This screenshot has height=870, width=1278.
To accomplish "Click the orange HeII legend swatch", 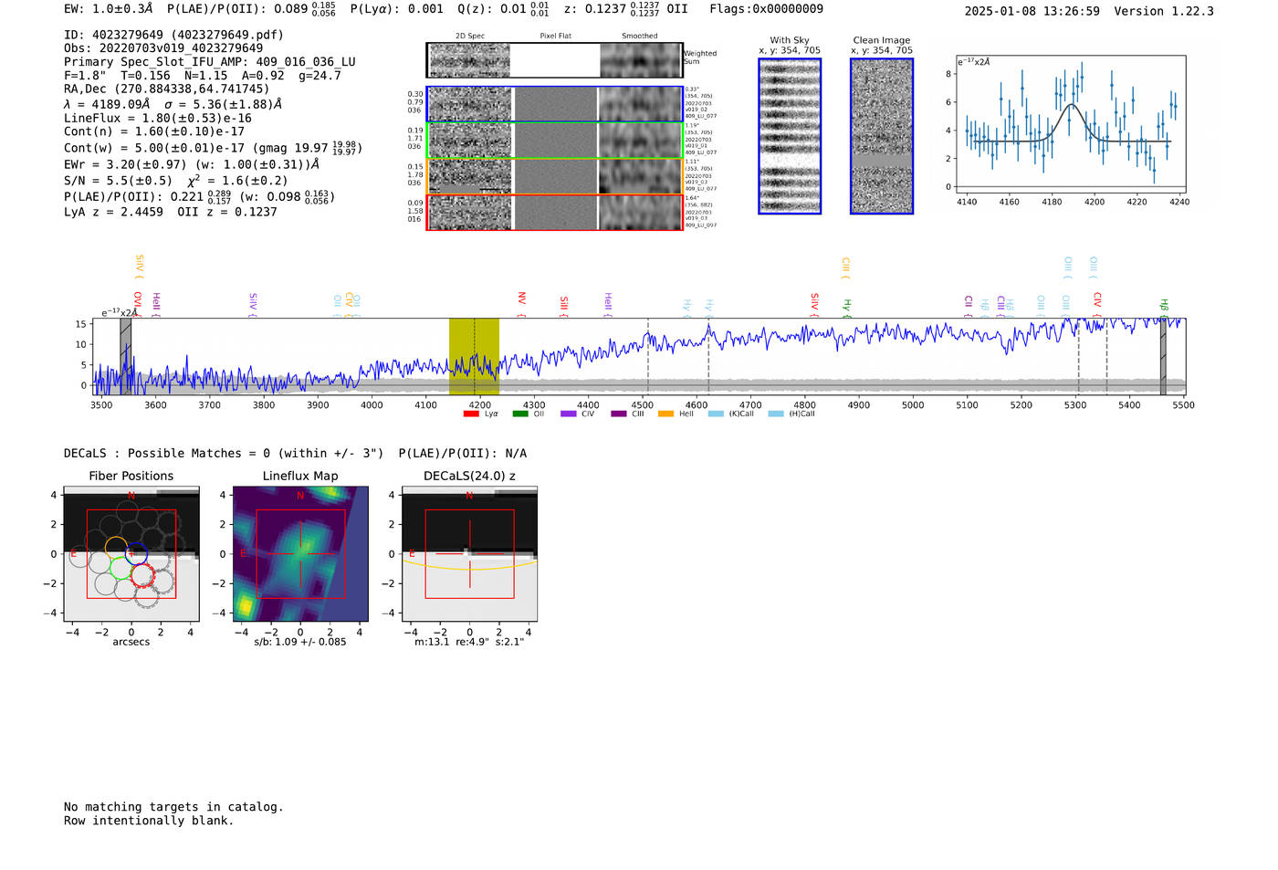I will (665, 414).
